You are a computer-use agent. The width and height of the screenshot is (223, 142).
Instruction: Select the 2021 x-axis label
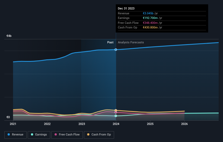click(13, 124)
